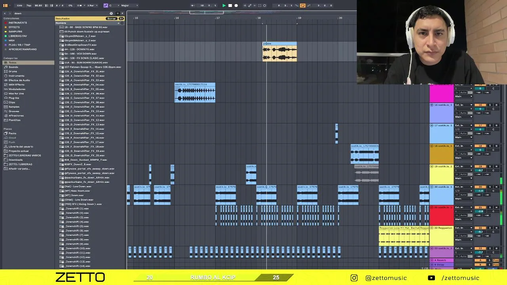Open track 17 input channel 1/2 dropdown
The width and height of the screenshot is (507, 285).
(x=463, y=129)
